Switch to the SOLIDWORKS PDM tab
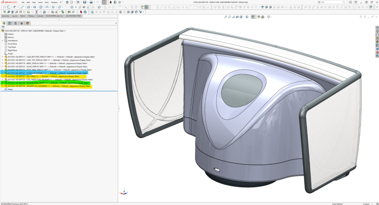The image size is (379, 205). [x=73, y=16]
